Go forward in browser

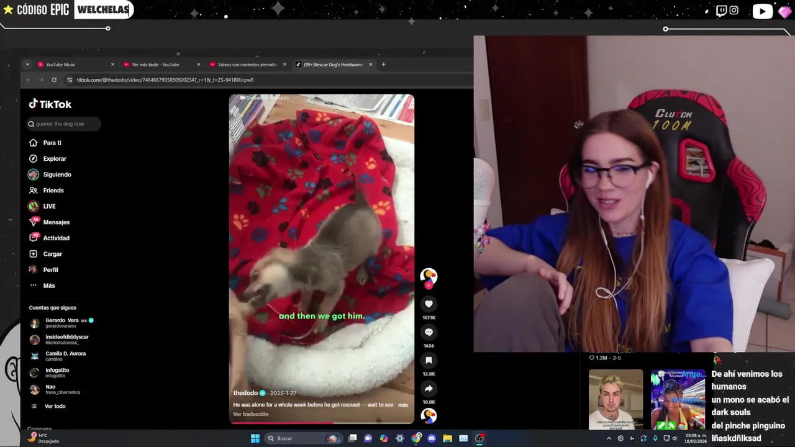coord(41,80)
